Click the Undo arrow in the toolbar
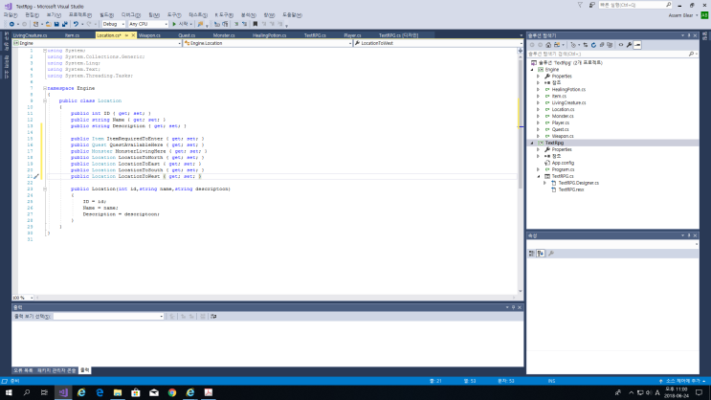711x400 pixels. (75, 24)
